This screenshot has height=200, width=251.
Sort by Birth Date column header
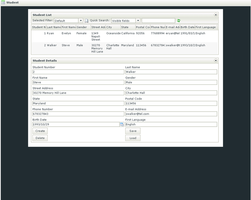coord(187,27)
